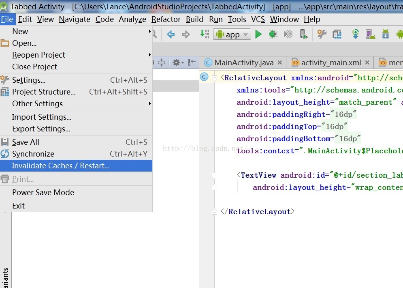Viewport: 403px width, 288px height.
Task: Open project panel gear settings dropdown
Action: 178,62
